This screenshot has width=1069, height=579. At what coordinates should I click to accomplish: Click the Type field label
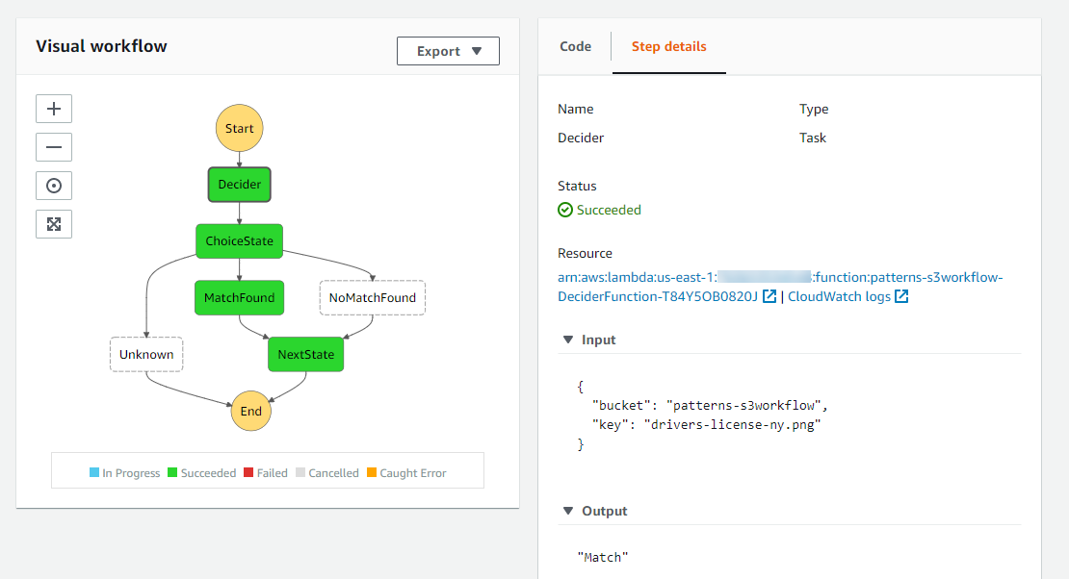click(x=814, y=109)
